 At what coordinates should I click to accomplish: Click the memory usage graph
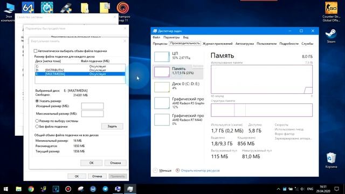point(261,79)
